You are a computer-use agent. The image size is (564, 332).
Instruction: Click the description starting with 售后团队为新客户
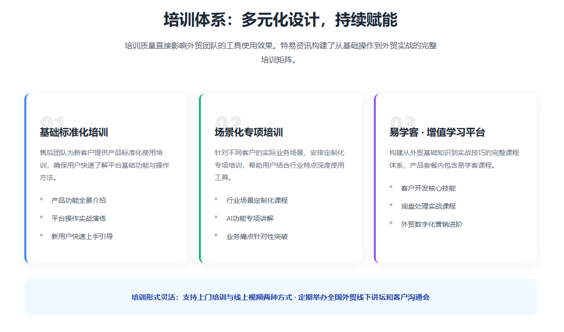[x=105, y=165]
